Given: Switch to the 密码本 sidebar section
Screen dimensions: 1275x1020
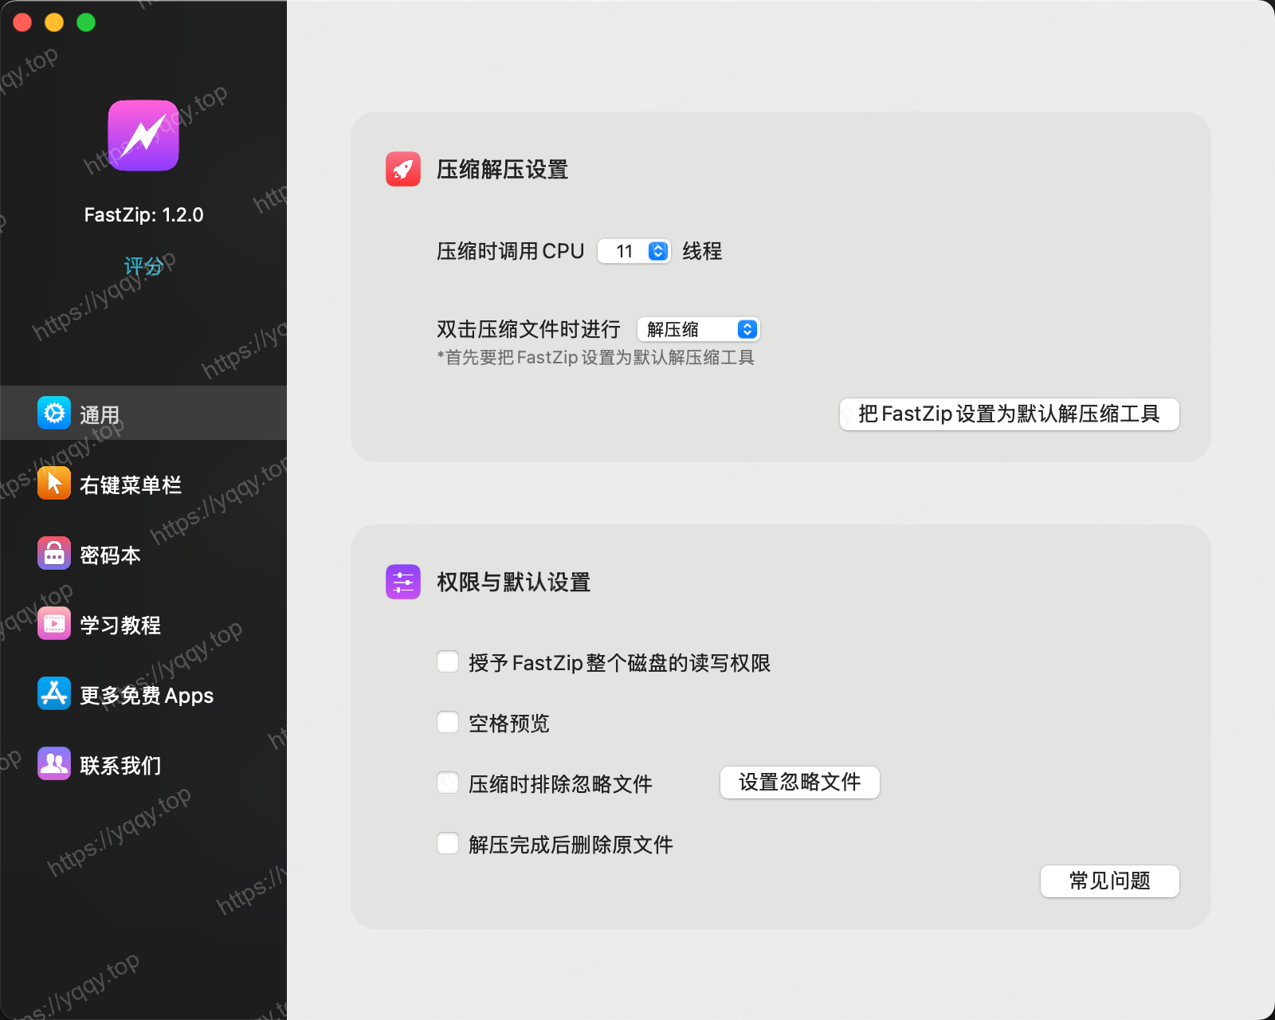Looking at the screenshot, I should (x=110, y=555).
